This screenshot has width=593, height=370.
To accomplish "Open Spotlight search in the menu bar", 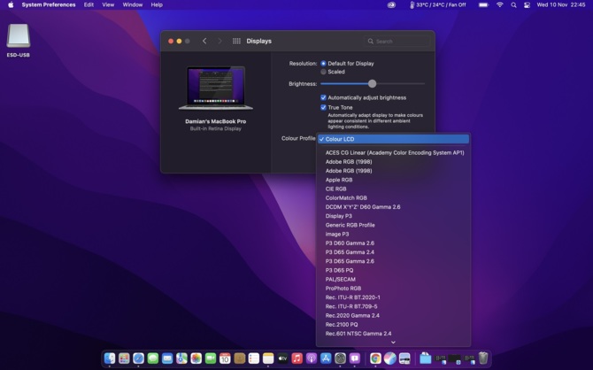I will coord(513,5).
